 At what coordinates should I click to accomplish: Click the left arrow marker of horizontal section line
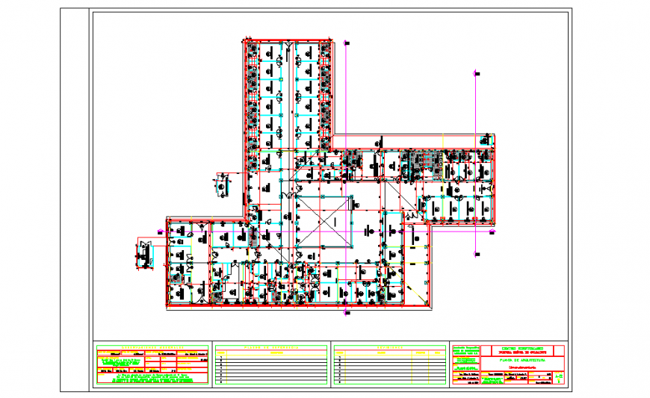pyautogui.click(x=161, y=232)
